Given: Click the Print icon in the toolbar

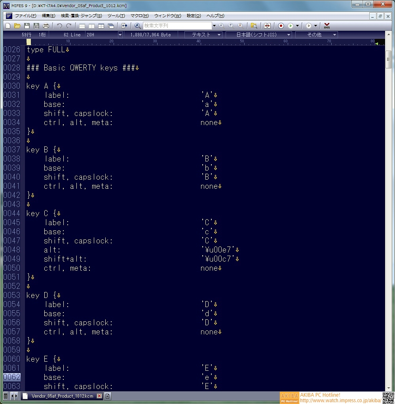Looking at the screenshot, I should pyautogui.click(x=46, y=26).
